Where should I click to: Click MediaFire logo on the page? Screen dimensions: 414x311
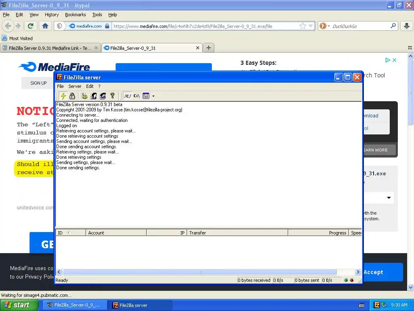54,67
